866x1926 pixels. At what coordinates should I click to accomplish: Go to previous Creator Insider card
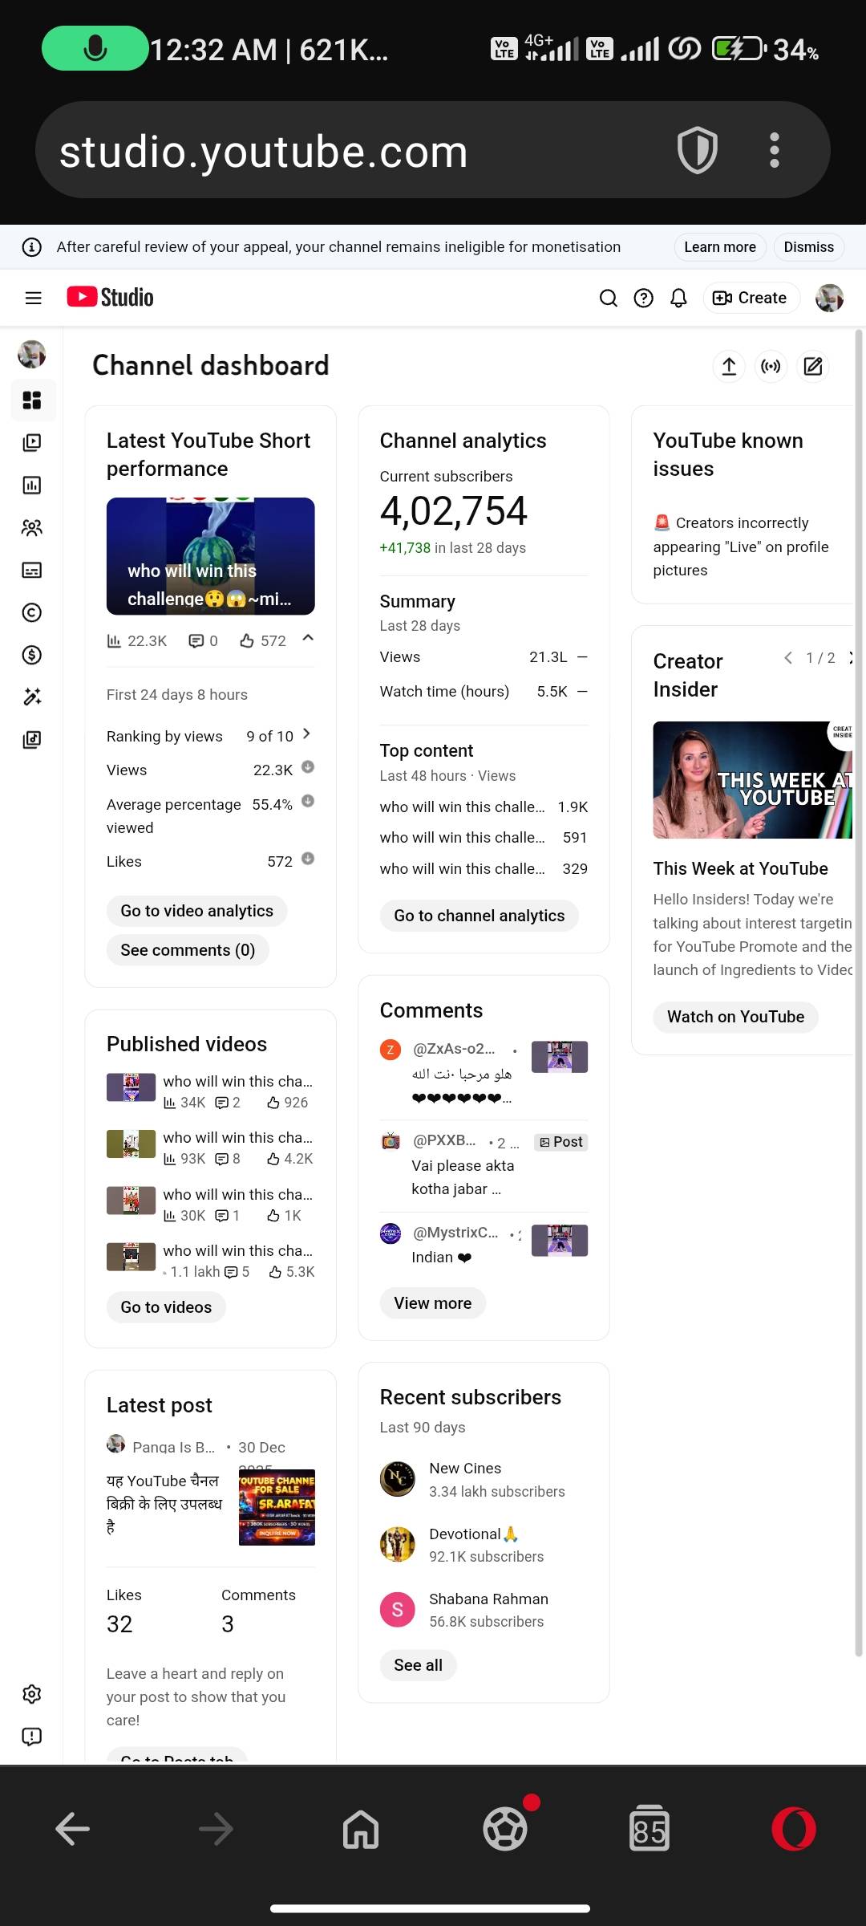tap(788, 658)
